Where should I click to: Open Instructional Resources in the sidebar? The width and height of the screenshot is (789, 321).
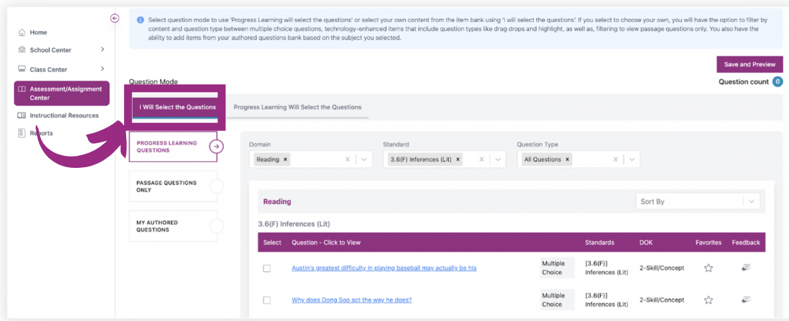[64, 116]
